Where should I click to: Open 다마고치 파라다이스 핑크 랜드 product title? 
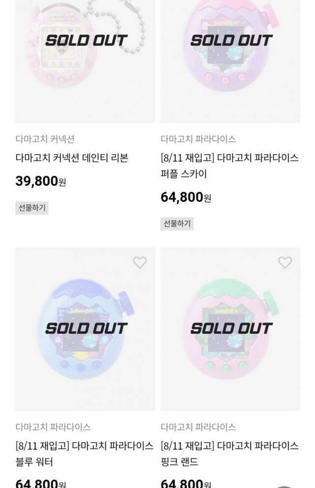229,454
